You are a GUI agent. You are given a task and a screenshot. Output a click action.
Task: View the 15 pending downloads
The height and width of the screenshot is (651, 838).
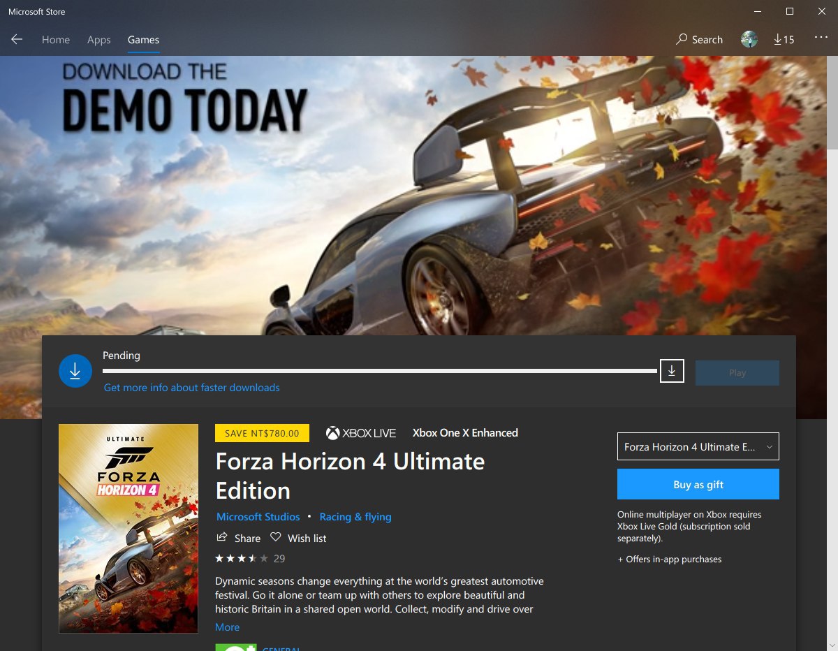click(784, 40)
